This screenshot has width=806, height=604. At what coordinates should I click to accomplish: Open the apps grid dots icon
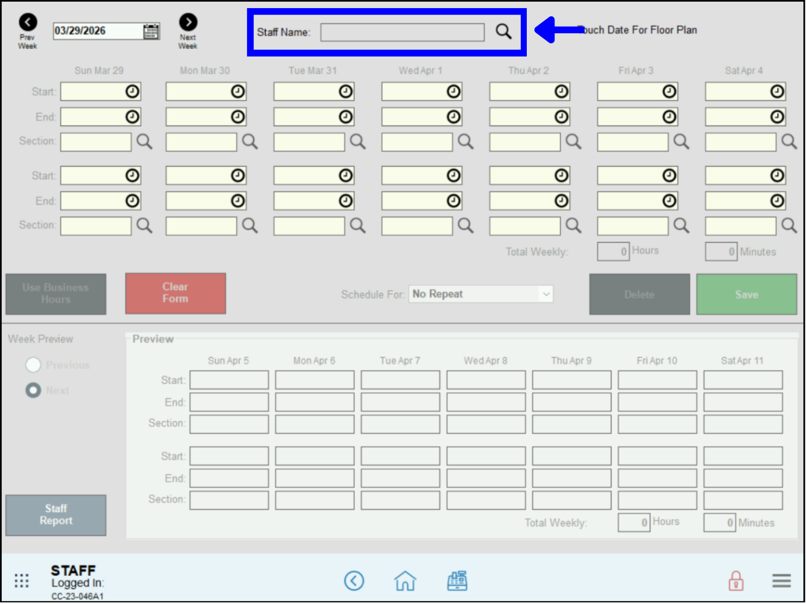coord(21,581)
